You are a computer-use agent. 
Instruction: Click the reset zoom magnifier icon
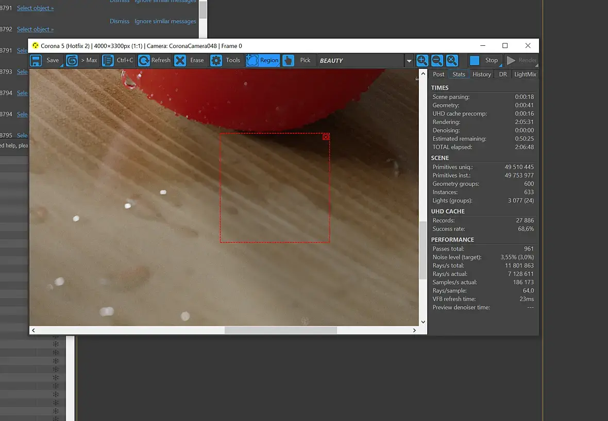click(452, 60)
